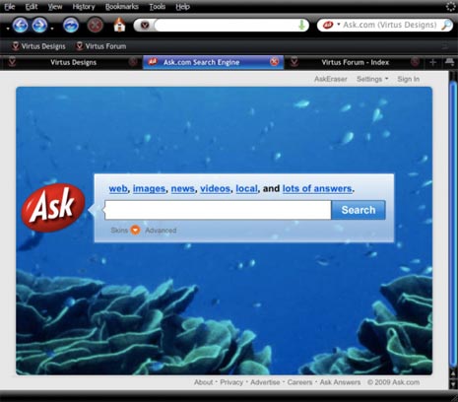
Task: Click the Ask.com tab favicon
Action: tap(153, 61)
